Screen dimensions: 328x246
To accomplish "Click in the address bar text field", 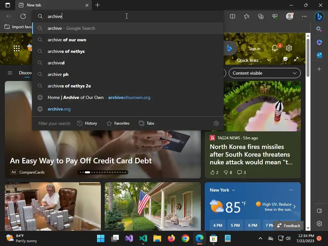I will 127,16.
